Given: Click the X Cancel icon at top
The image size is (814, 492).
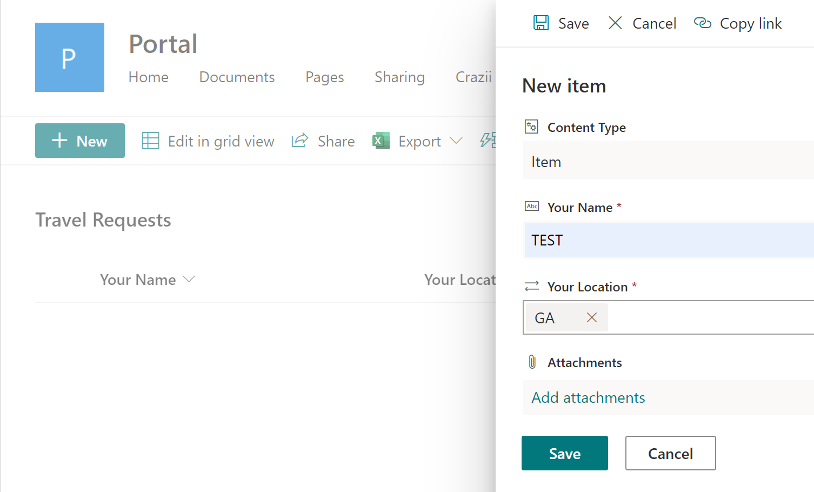Looking at the screenshot, I should 615,23.
